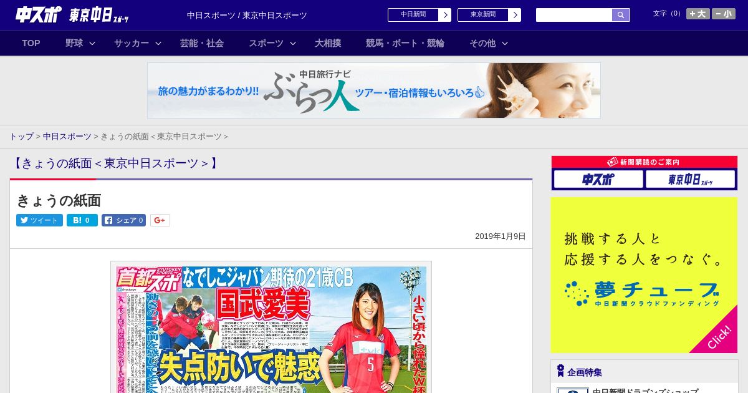This screenshot has height=393, width=748.
Task: Click 中スポ subscription button in sidebar
Action: (x=598, y=180)
